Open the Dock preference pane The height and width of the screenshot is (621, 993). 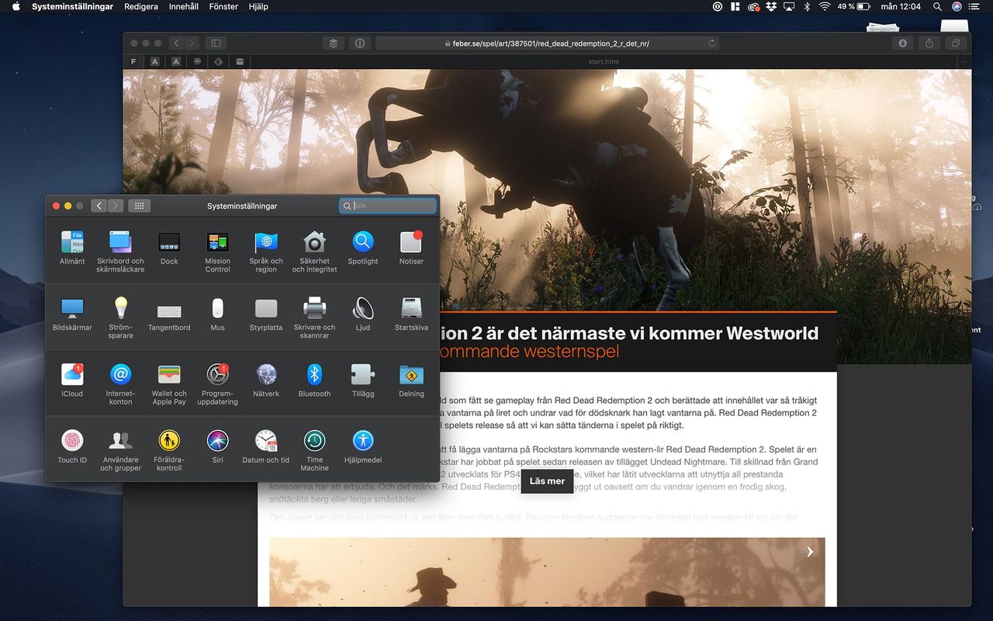(169, 248)
